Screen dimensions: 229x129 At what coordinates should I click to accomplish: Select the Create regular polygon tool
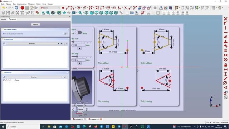(x=108, y=8)
